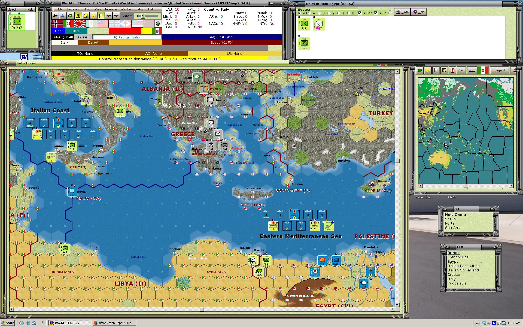Select the section 1 radio button
The height and width of the screenshot is (327, 523).
click(x=339, y=13)
